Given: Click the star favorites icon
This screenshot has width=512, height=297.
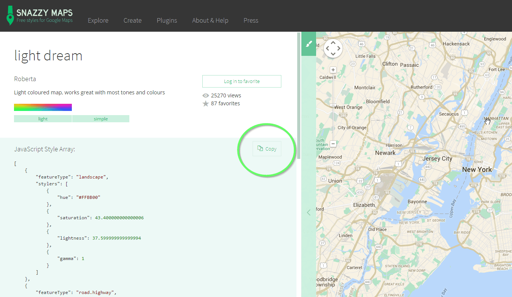Looking at the screenshot, I should pyautogui.click(x=206, y=103).
